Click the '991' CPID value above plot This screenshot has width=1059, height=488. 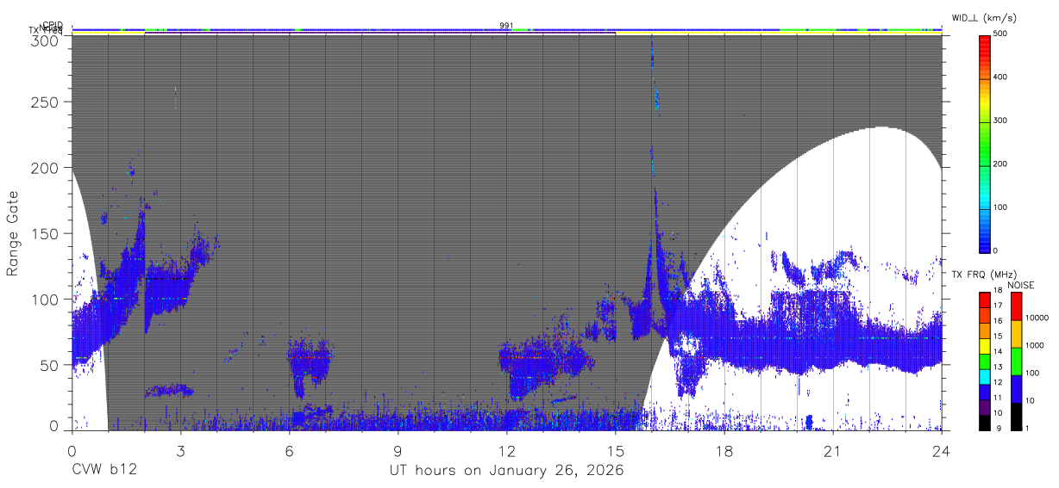pos(506,25)
